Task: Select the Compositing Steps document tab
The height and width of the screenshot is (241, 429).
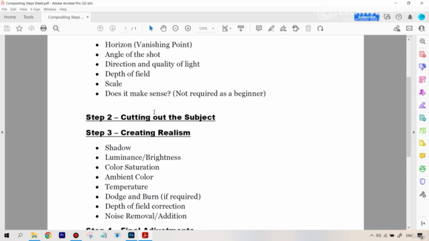Action: click(66, 17)
